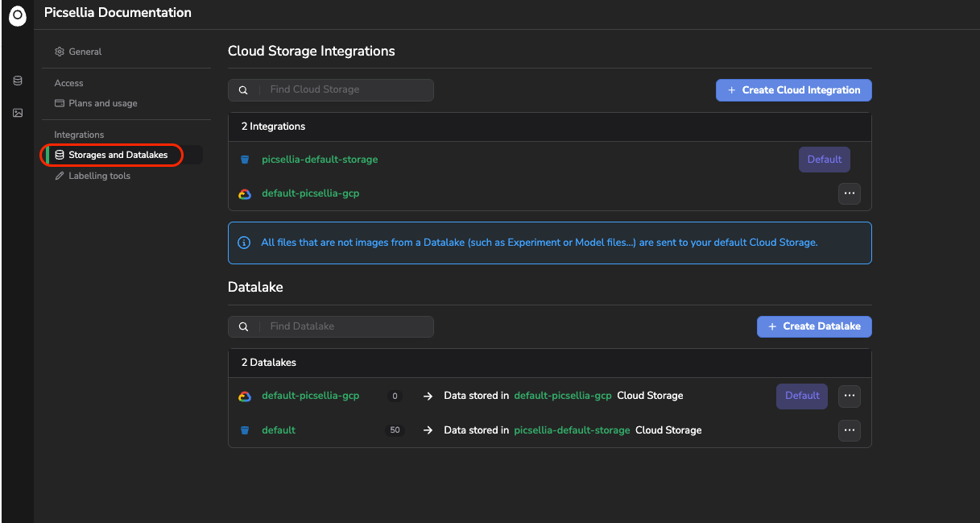Open the image icon in left rail
980x523 pixels.
coord(18,113)
